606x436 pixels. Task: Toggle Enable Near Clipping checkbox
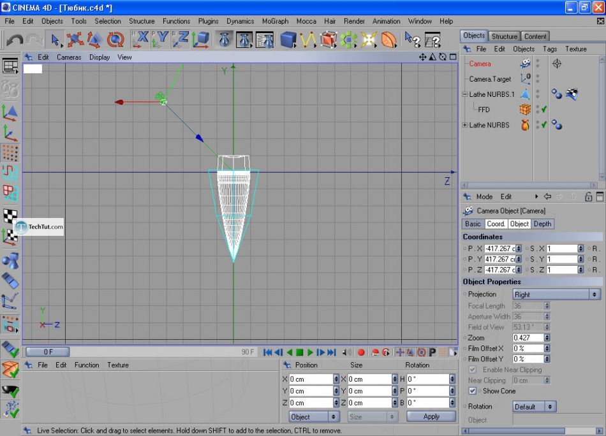[472, 370]
